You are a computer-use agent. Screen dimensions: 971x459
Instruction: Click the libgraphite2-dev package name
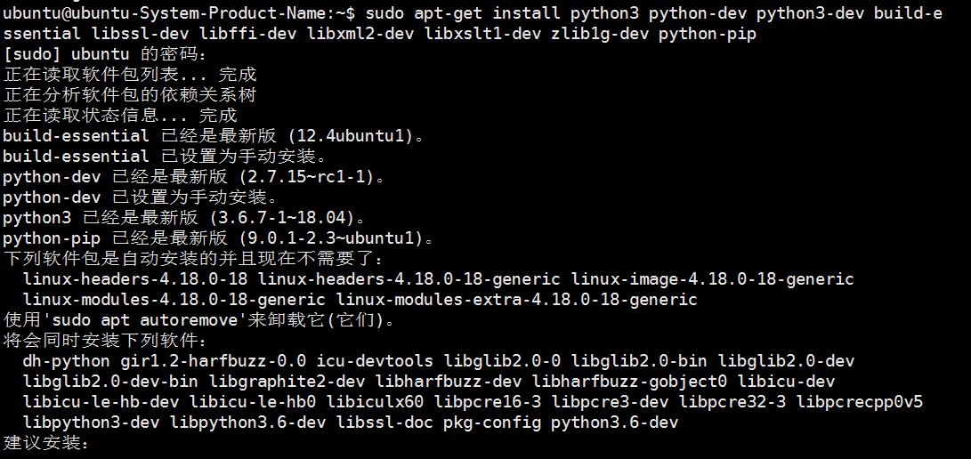[286, 382]
